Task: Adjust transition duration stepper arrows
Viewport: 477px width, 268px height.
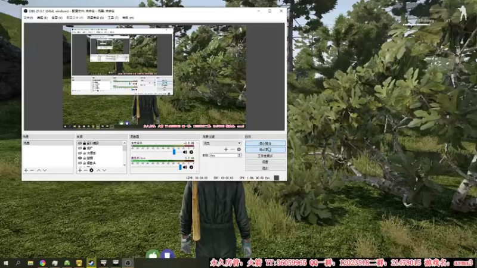Action: 240,155
